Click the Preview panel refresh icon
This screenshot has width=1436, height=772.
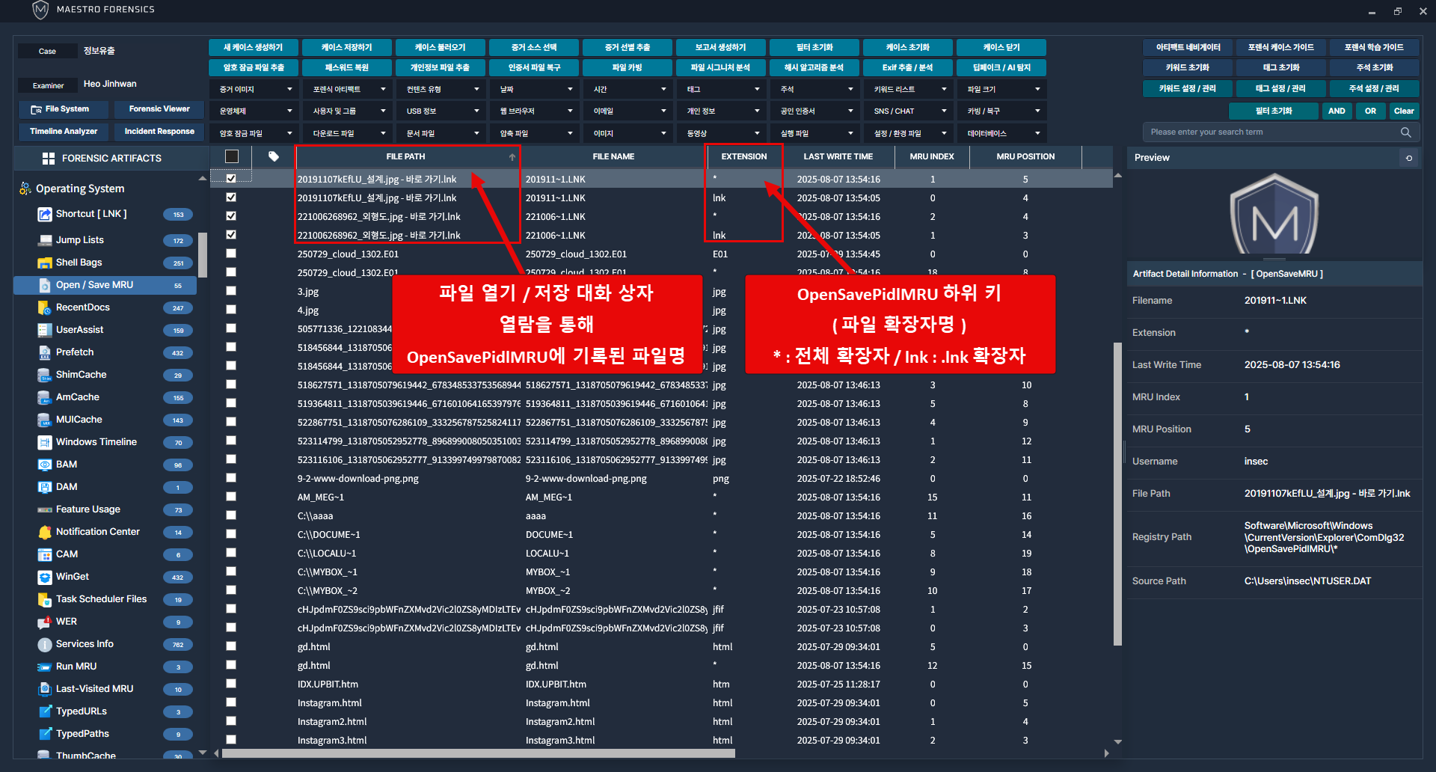tap(1409, 158)
